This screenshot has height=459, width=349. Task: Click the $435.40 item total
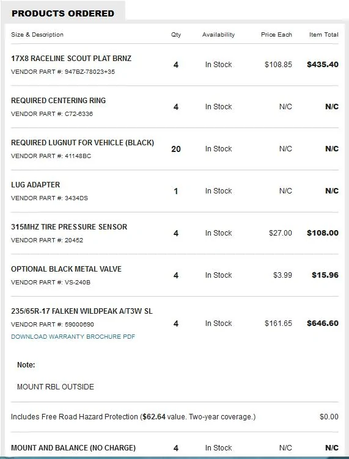click(x=323, y=65)
